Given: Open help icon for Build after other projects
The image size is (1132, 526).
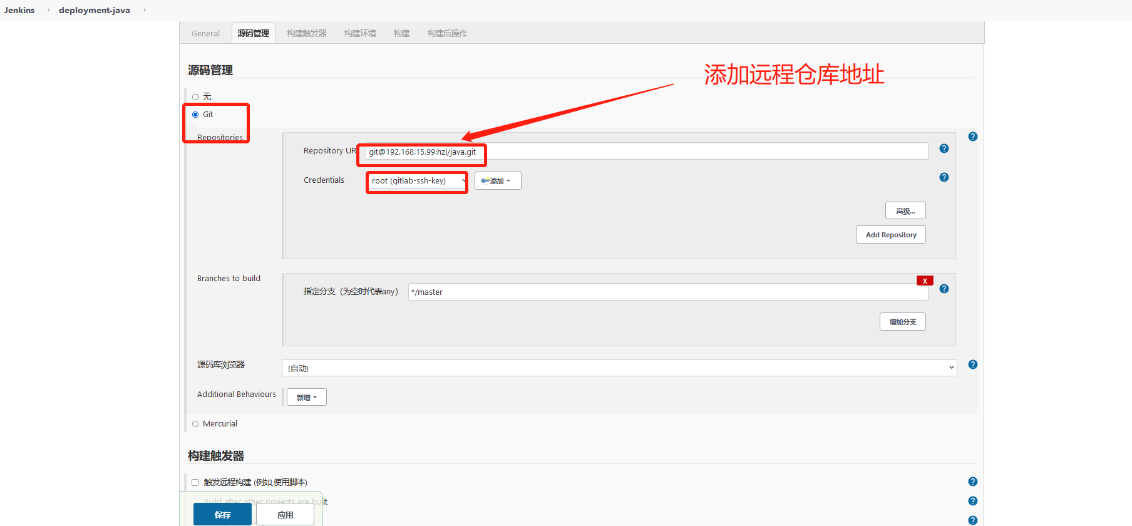Looking at the screenshot, I should (x=972, y=501).
